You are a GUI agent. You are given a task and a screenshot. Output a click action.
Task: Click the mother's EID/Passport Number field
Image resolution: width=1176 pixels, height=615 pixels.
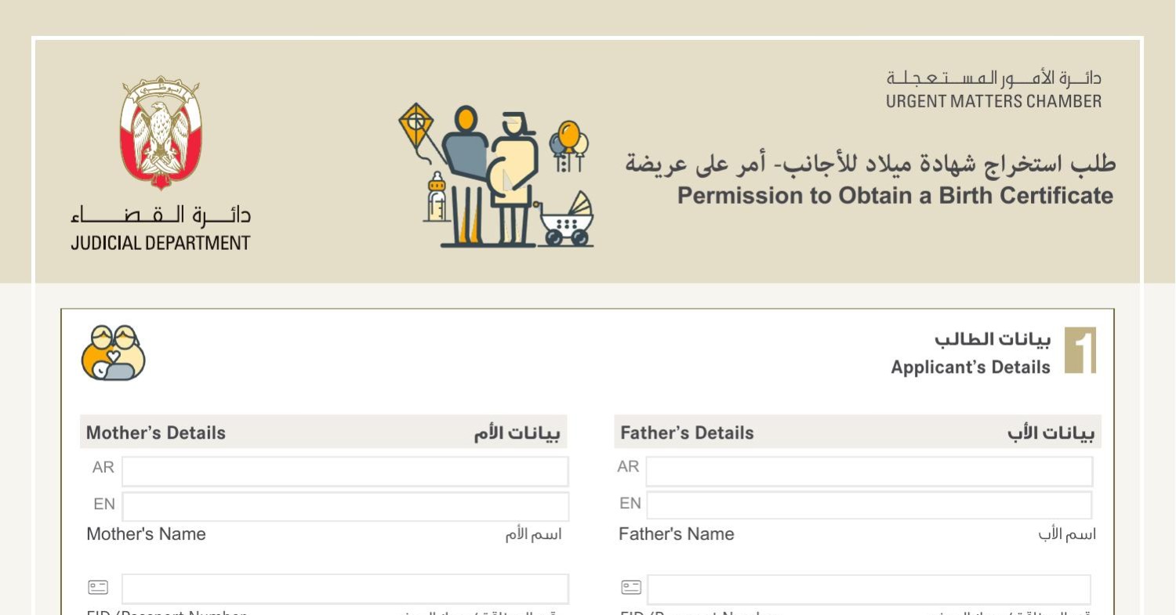point(345,589)
